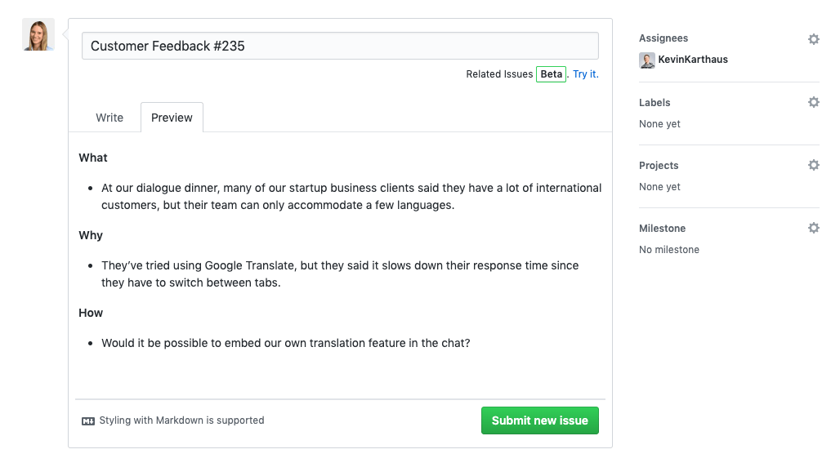Click None yet under Labels
Screen dimensions: 840x476
click(x=659, y=123)
